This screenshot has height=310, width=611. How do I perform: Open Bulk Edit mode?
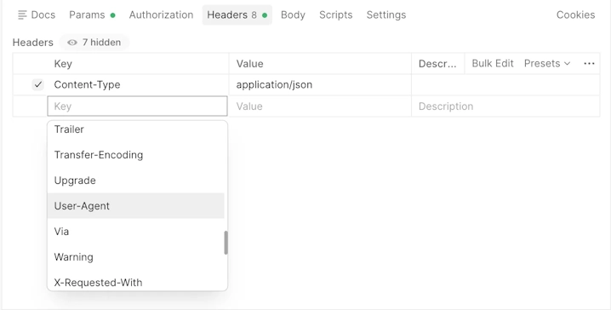493,64
